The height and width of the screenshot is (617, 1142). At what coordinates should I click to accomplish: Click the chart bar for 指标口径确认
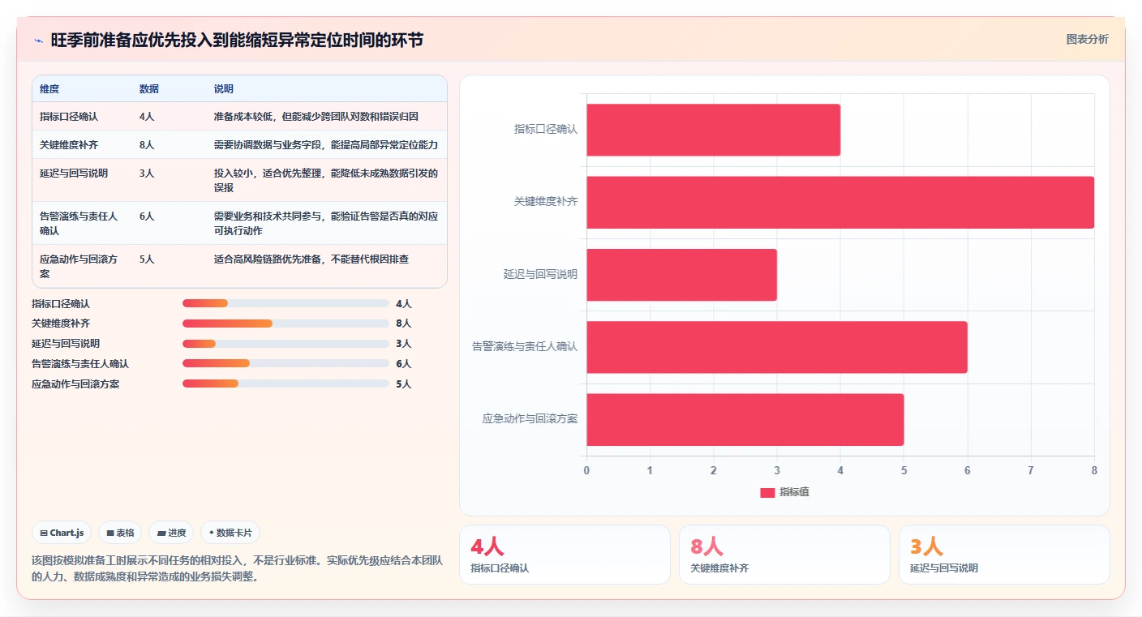[714, 130]
